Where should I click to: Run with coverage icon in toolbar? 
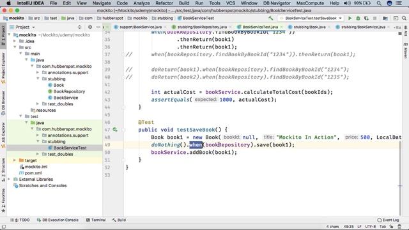click(366, 19)
